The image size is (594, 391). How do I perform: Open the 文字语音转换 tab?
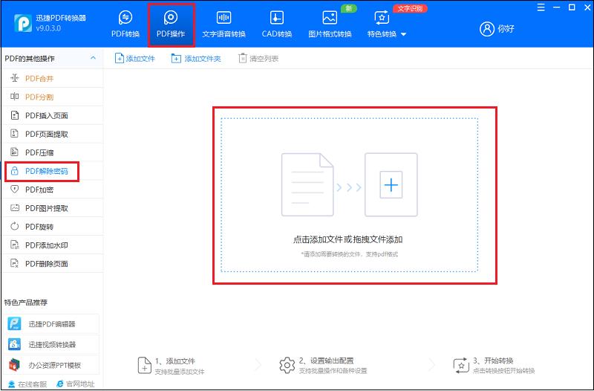[x=224, y=24]
